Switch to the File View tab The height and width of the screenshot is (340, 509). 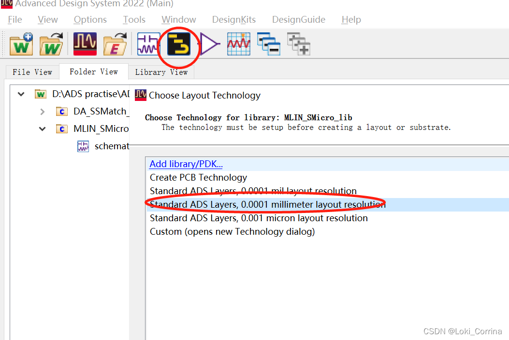(32, 72)
